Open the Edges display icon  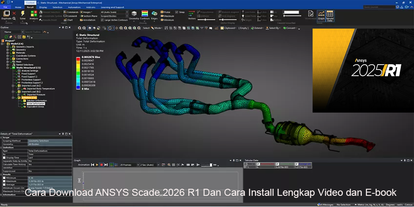click(x=154, y=14)
